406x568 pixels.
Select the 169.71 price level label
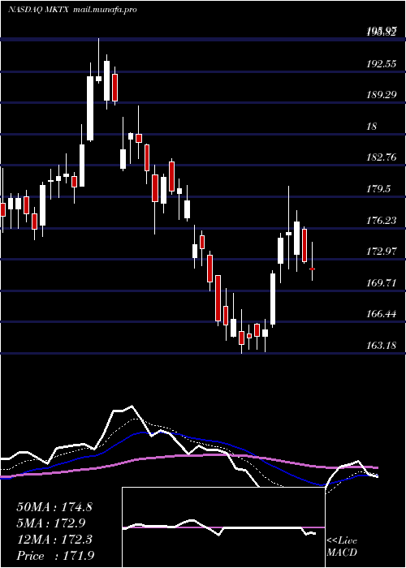click(382, 282)
